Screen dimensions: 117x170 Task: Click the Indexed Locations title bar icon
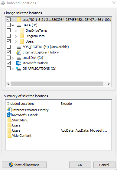point(3,3)
